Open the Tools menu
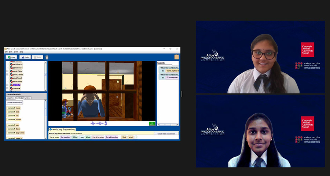This screenshot has width=330, height=176. tap(16, 52)
